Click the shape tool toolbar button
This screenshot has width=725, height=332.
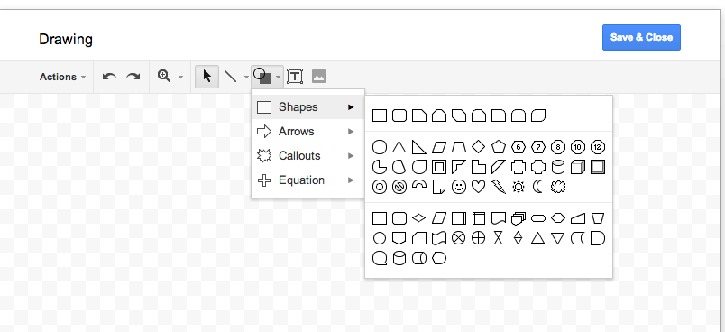coord(262,77)
